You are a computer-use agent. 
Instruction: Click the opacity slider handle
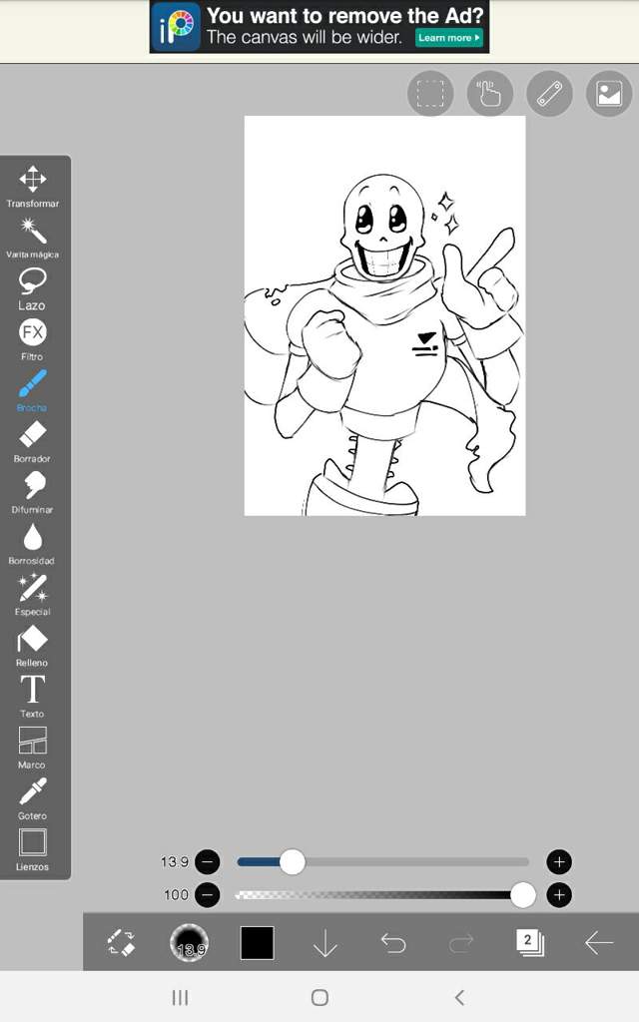(522, 895)
